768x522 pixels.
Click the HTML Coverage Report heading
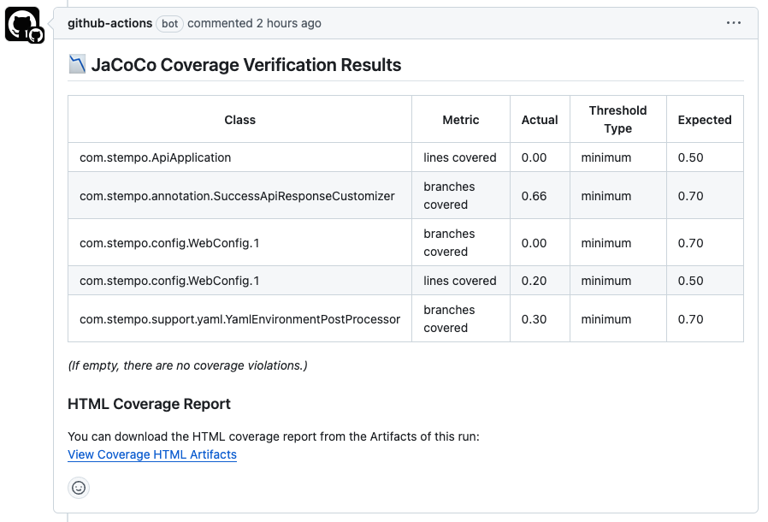pos(149,404)
